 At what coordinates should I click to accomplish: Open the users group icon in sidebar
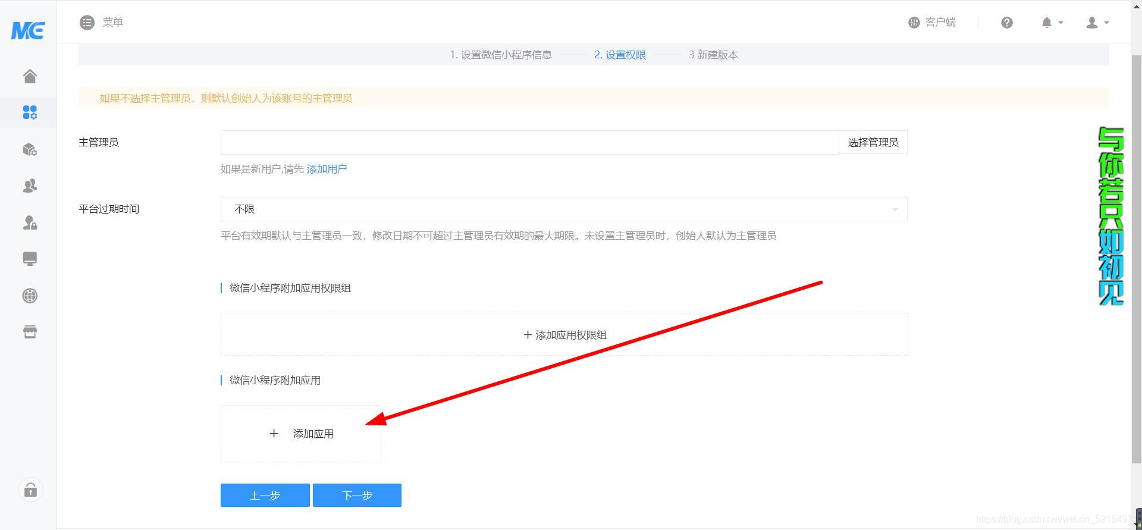[30, 186]
